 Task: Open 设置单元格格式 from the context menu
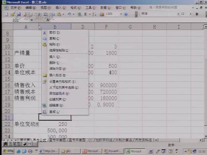[65, 82]
